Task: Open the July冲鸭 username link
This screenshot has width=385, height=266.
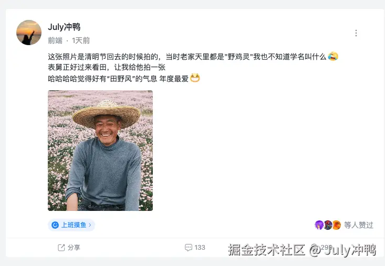Action: [x=64, y=27]
